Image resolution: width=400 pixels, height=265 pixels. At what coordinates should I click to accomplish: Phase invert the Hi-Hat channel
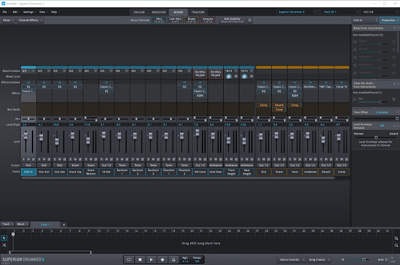[x=111, y=159]
